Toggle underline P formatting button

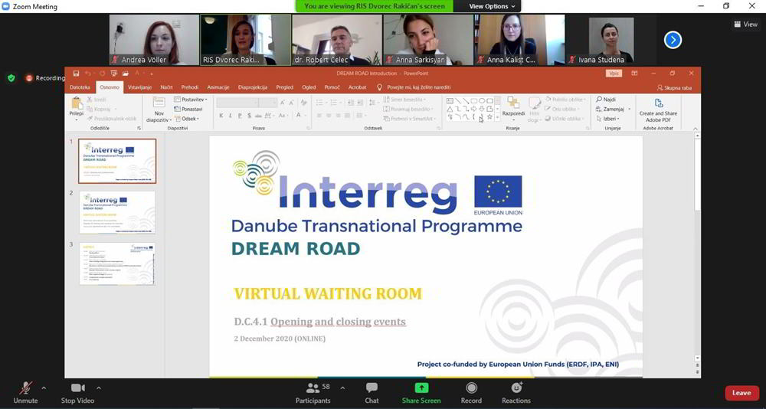(x=239, y=116)
